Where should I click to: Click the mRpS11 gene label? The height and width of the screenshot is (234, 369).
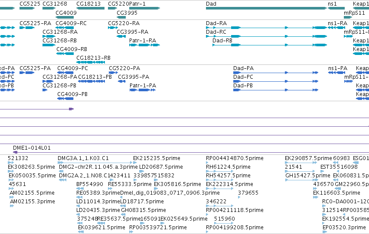(354, 13)
